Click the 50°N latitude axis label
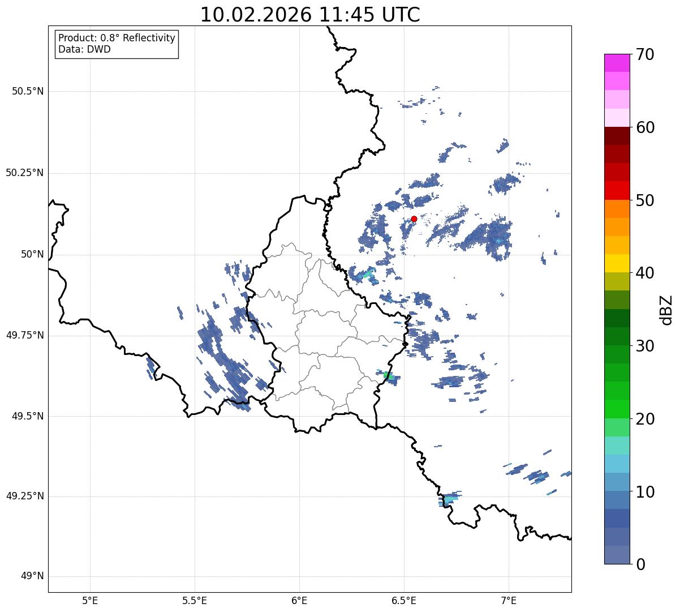Viewport: 680px width, 612px height. [32, 254]
